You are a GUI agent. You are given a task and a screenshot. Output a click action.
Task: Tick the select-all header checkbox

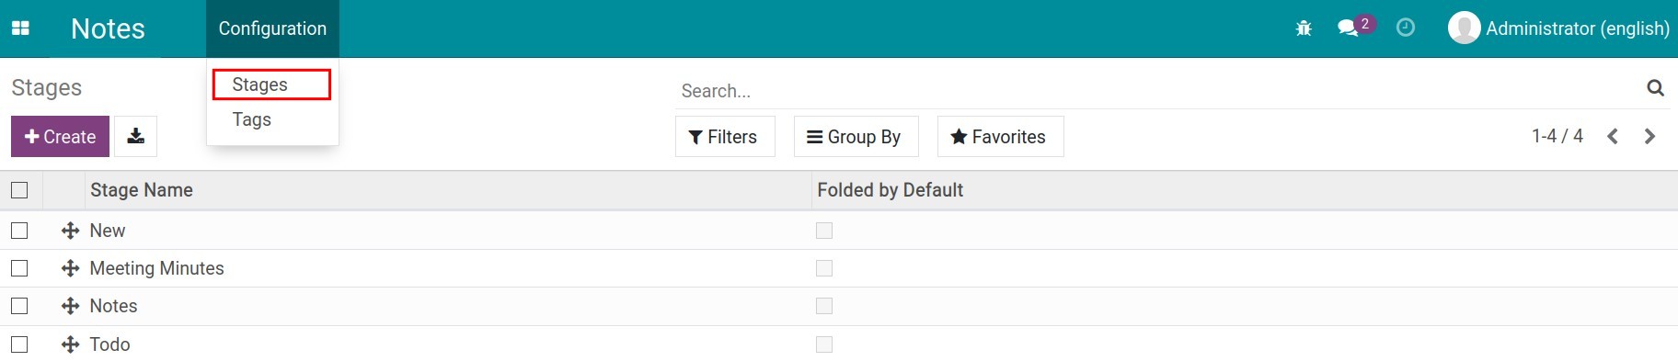pyautogui.click(x=19, y=190)
